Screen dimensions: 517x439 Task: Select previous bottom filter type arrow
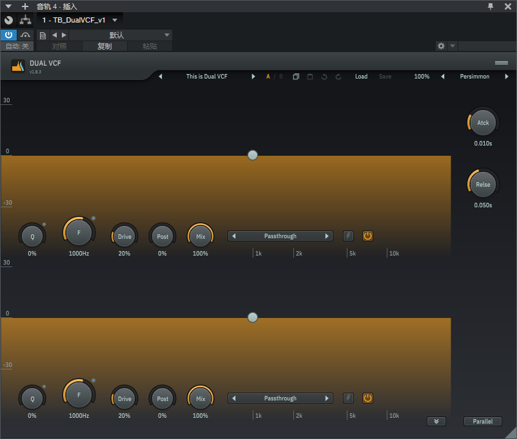(x=234, y=398)
